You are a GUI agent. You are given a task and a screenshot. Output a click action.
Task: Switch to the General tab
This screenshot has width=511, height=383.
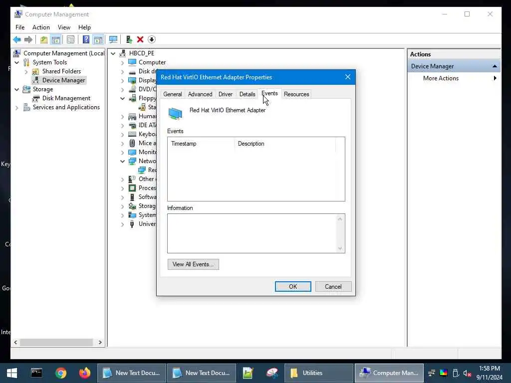point(172,94)
